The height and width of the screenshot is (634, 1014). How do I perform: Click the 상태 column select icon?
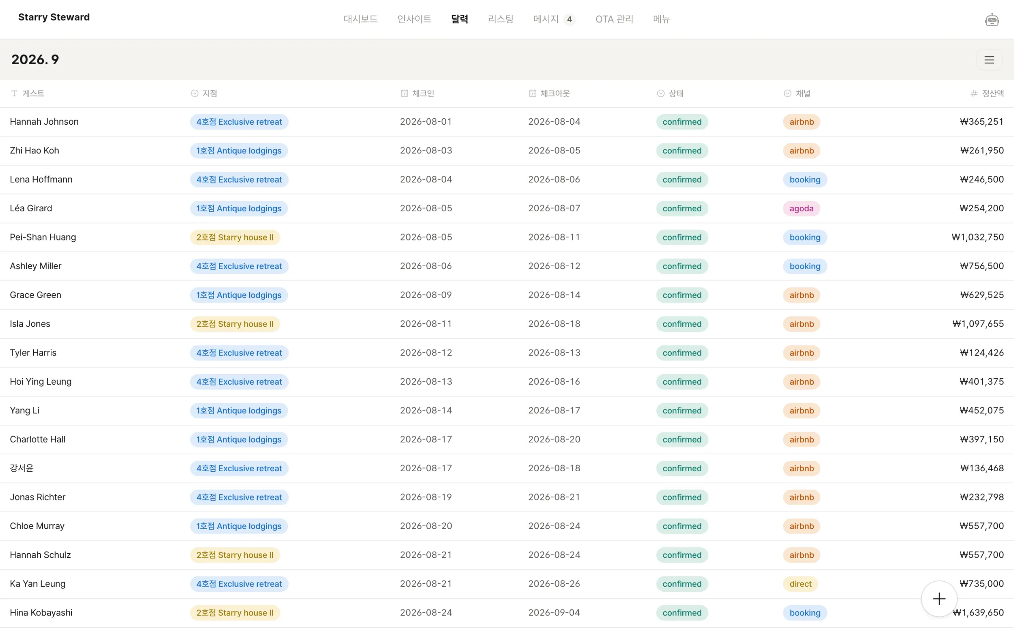tap(661, 93)
